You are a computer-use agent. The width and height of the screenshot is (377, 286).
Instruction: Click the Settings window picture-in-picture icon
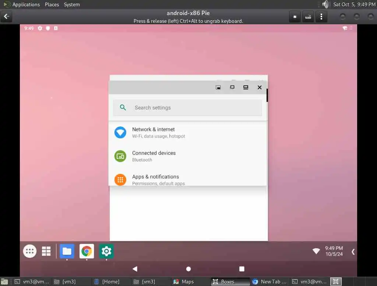218,87
